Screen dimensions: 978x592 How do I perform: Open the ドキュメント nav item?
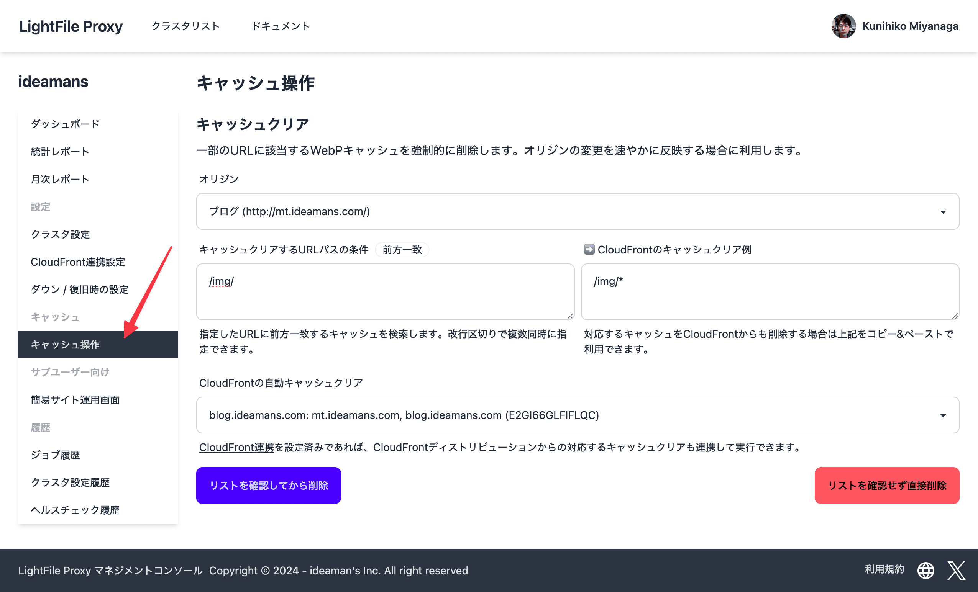[x=281, y=26]
